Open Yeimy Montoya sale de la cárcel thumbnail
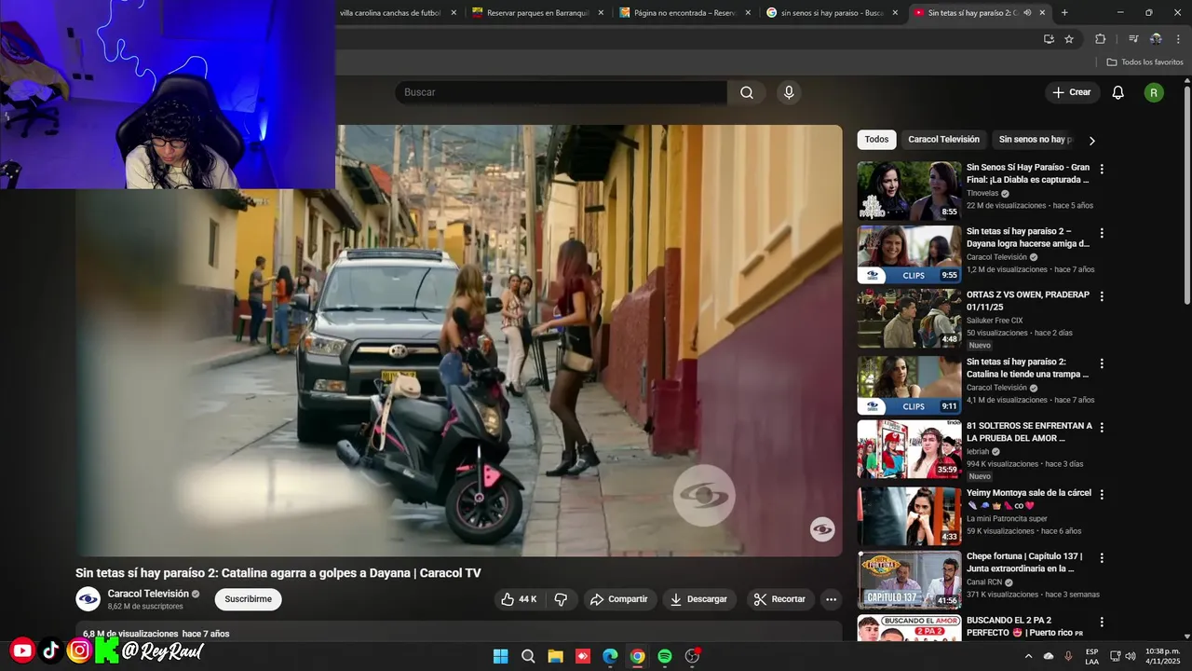 click(x=909, y=516)
